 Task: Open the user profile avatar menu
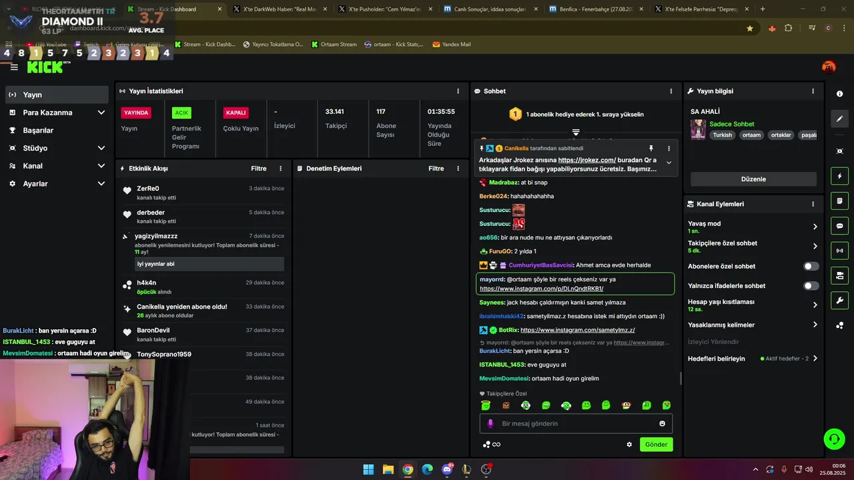829,67
